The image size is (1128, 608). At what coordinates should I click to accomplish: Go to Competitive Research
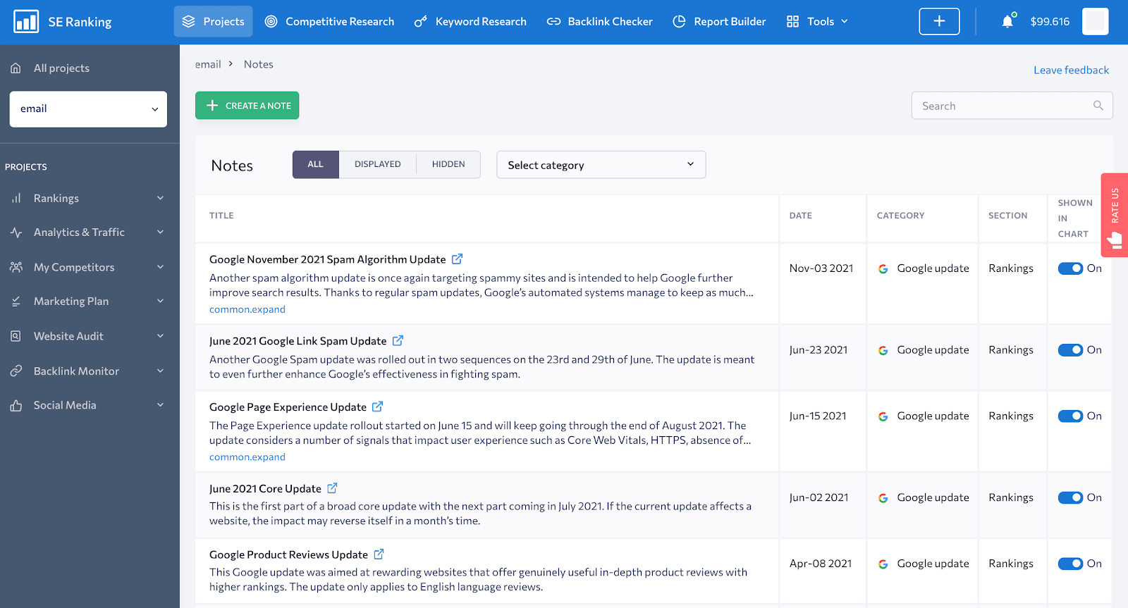tap(329, 22)
